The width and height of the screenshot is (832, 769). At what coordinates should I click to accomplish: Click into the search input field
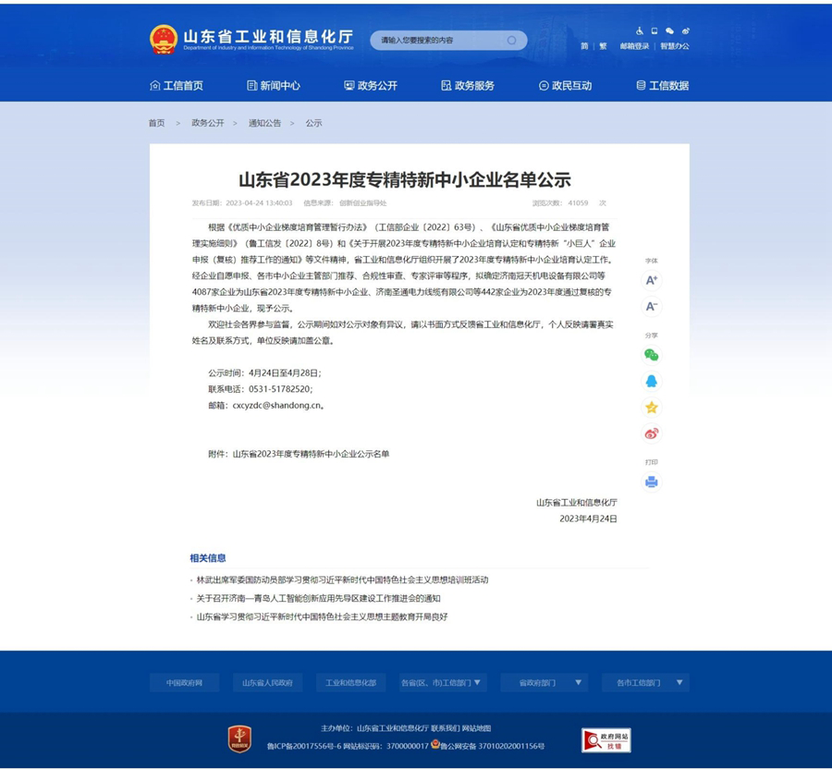(439, 41)
